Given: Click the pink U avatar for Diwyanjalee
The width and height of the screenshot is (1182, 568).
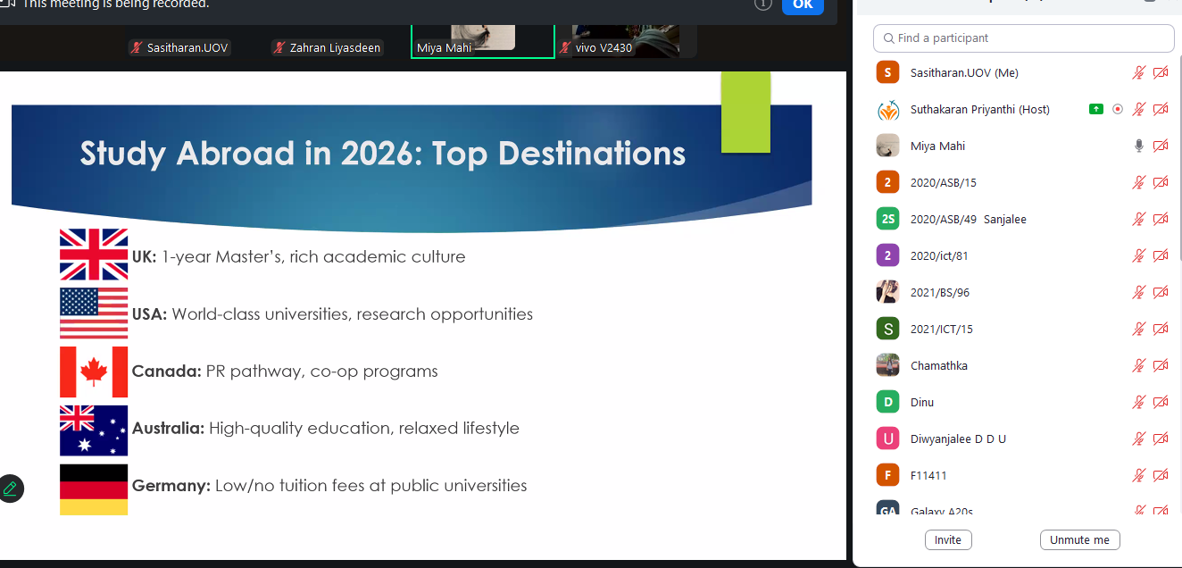Looking at the screenshot, I should tap(887, 439).
